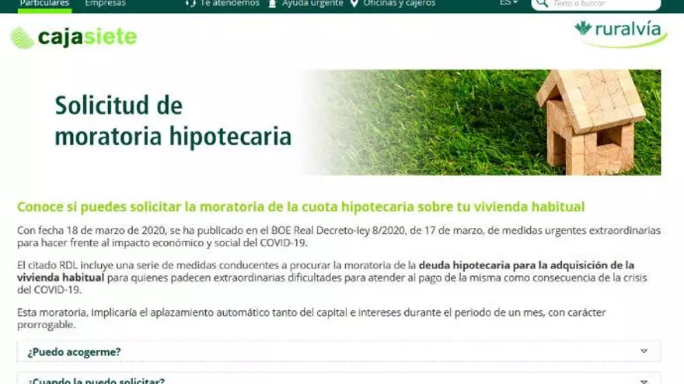Click the wooden house banner image
Viewport: 684px width, 384px height.
[x=591, y=121]
